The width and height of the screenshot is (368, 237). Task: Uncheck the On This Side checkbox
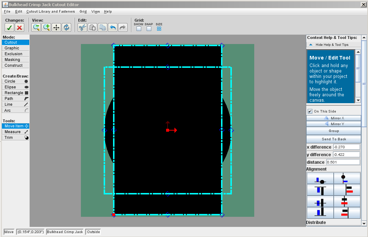(310, 111)
